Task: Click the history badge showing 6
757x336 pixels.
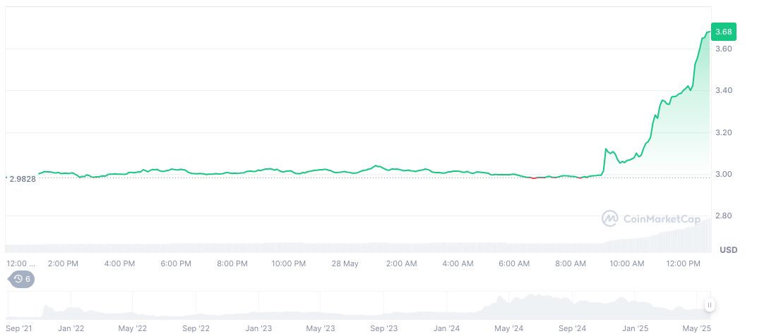Action: click(x=21, y=279)
